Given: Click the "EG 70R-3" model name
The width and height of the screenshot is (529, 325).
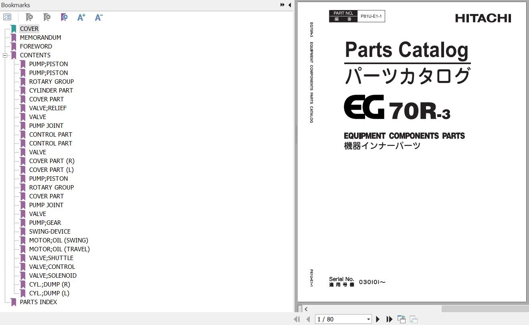Looking at the screenshot, I should 397,108.
